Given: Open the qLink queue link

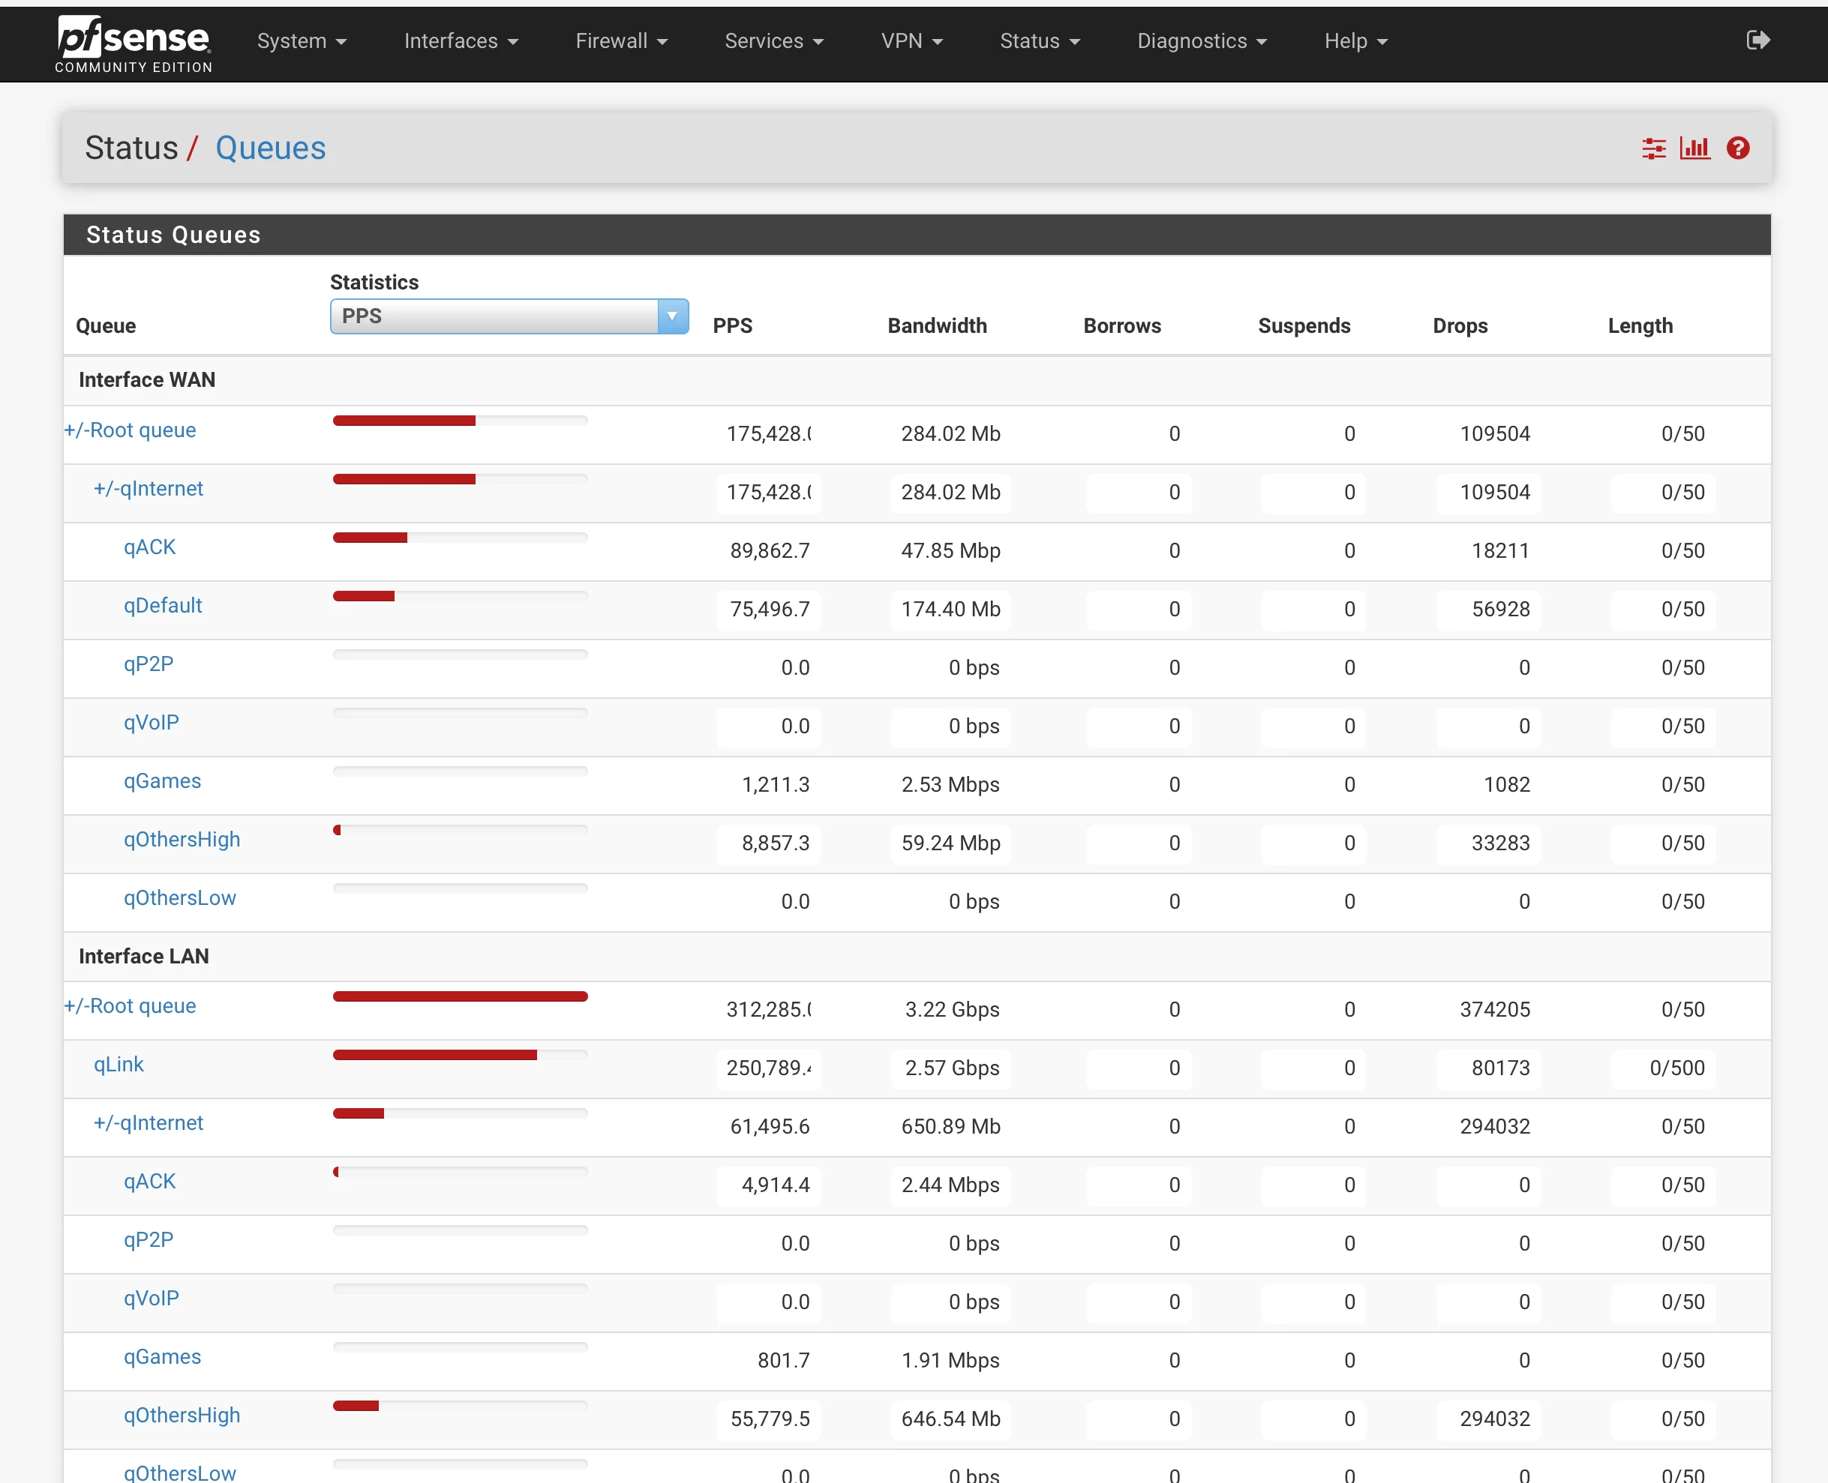Looking at the screenshot, I should tap(119, 1065).
